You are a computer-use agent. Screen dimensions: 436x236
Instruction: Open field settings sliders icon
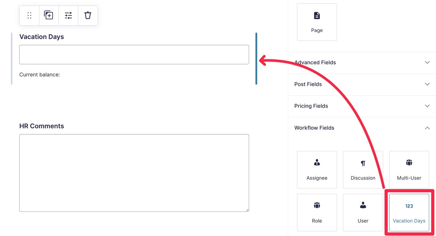point(68,15)
